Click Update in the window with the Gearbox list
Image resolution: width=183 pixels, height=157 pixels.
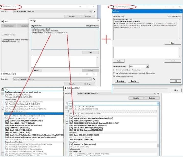pos(136,98)
